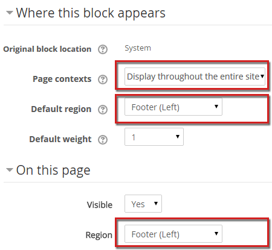Collapse the Where this block appears triangle
Image resolution: width=272 pixels, height=250 pixels.
click(10, 13)
